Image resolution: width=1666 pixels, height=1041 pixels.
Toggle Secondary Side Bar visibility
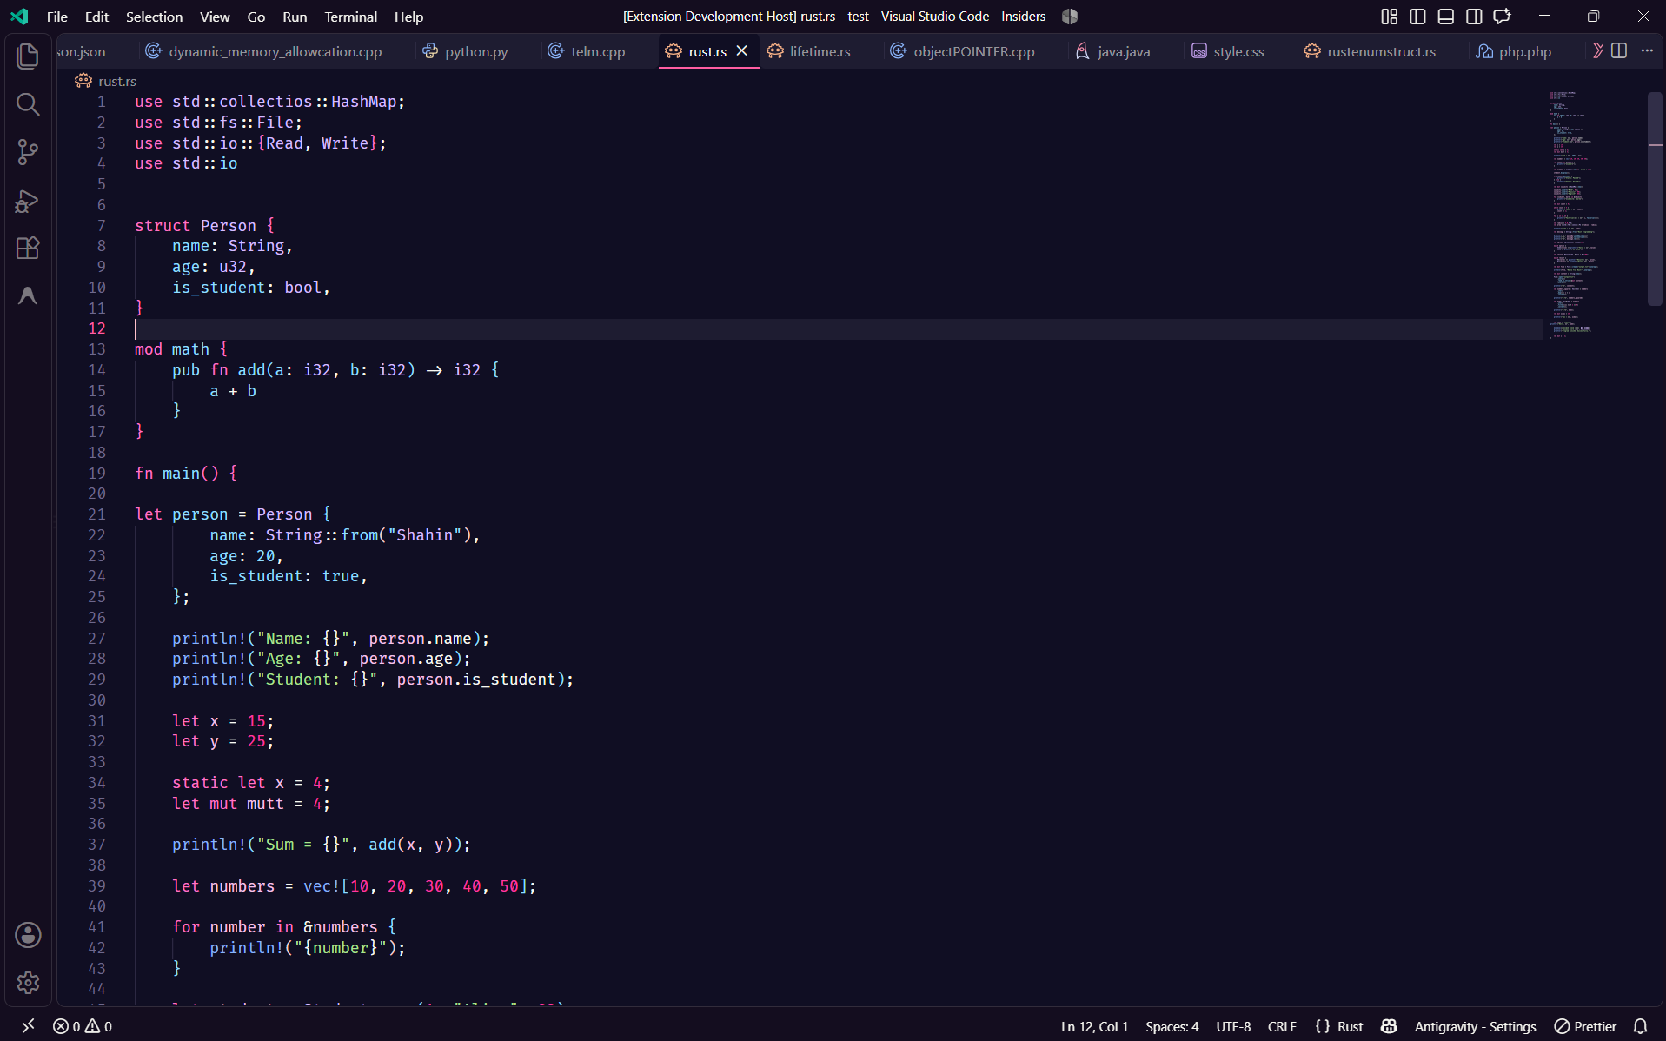1474,17
